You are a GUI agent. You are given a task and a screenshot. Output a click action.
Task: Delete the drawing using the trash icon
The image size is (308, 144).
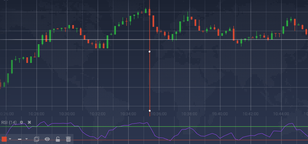[68, 139]
